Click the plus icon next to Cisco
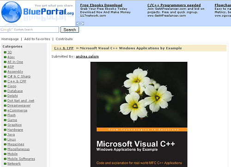The width and height of the screenshot is (231, 167). click(5, 86)
